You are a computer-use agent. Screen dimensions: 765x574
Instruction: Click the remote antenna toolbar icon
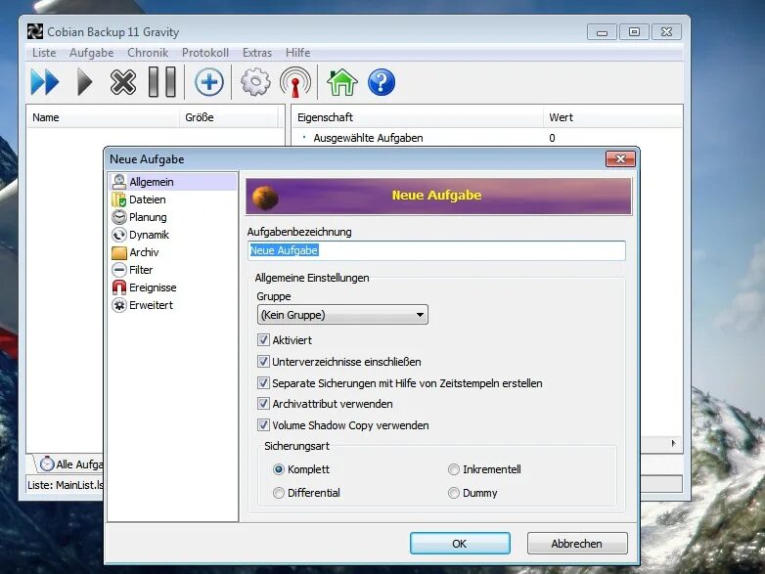tap(295, 82)
